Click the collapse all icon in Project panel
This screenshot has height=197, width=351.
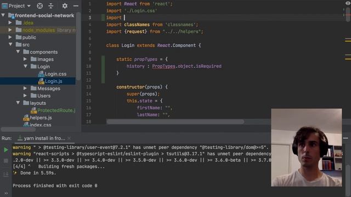point(51,6)
